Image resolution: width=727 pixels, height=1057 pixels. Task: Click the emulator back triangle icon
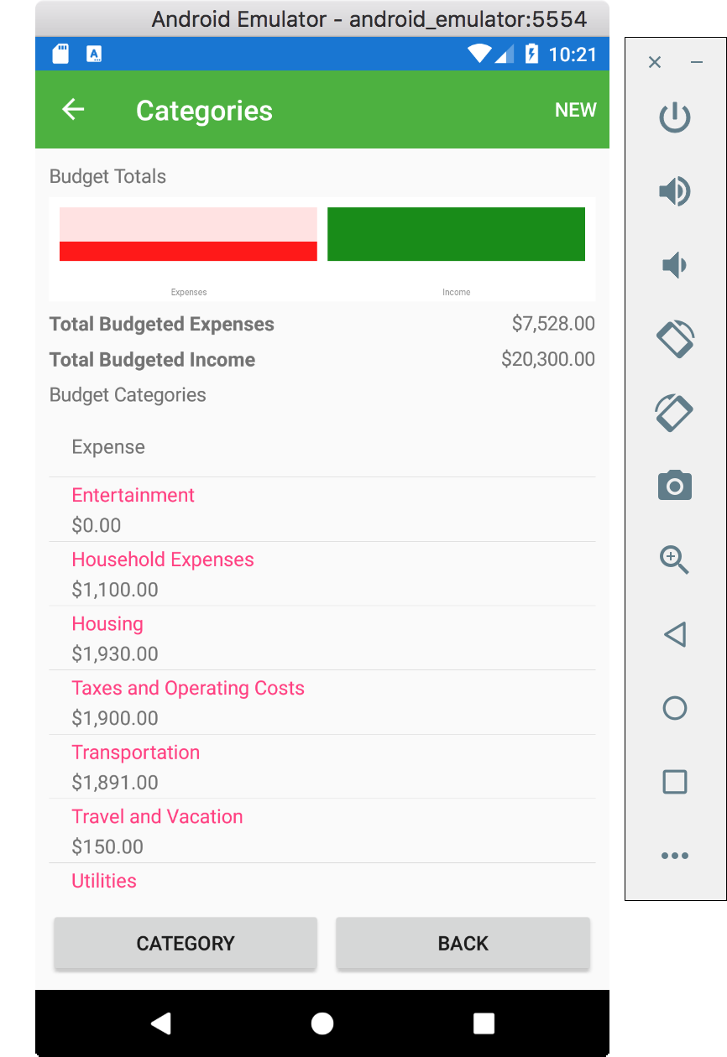(675, 634)
